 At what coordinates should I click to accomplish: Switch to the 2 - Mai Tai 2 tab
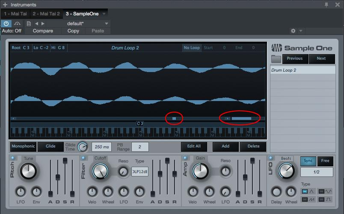tap(46, 14)
